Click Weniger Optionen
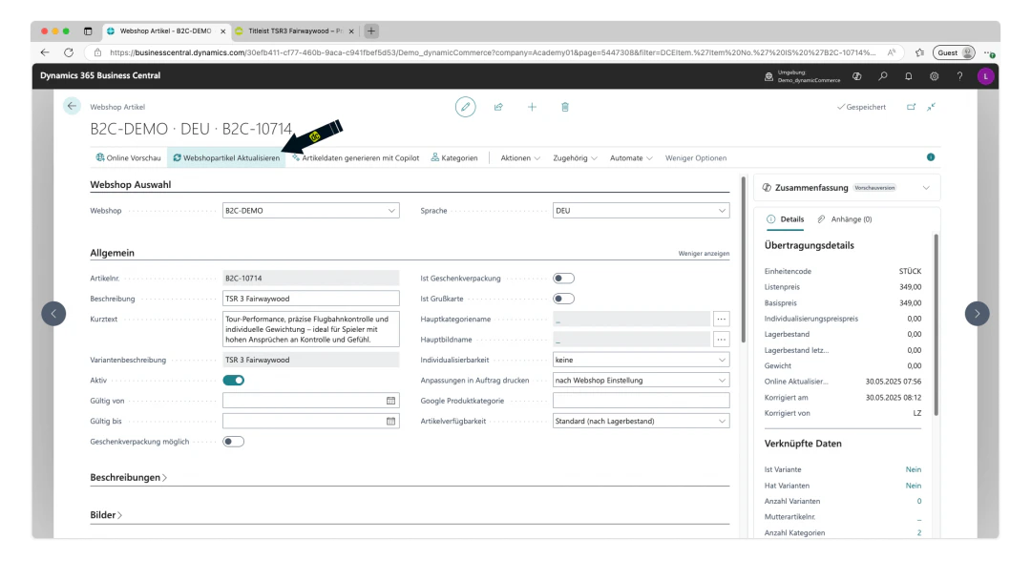This screenshot has height=580, width=1031. tap(696, 158)
